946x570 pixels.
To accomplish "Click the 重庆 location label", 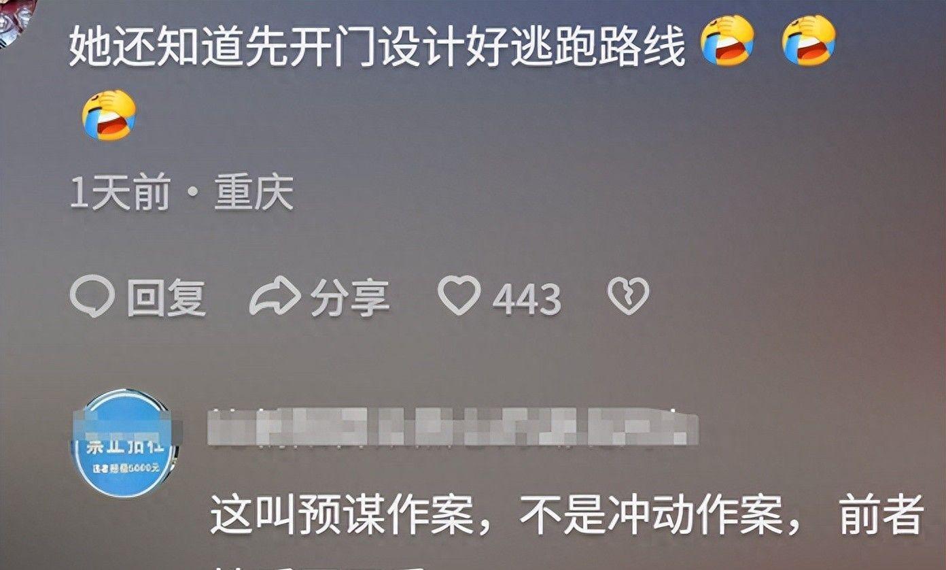I will coord(254,194).
